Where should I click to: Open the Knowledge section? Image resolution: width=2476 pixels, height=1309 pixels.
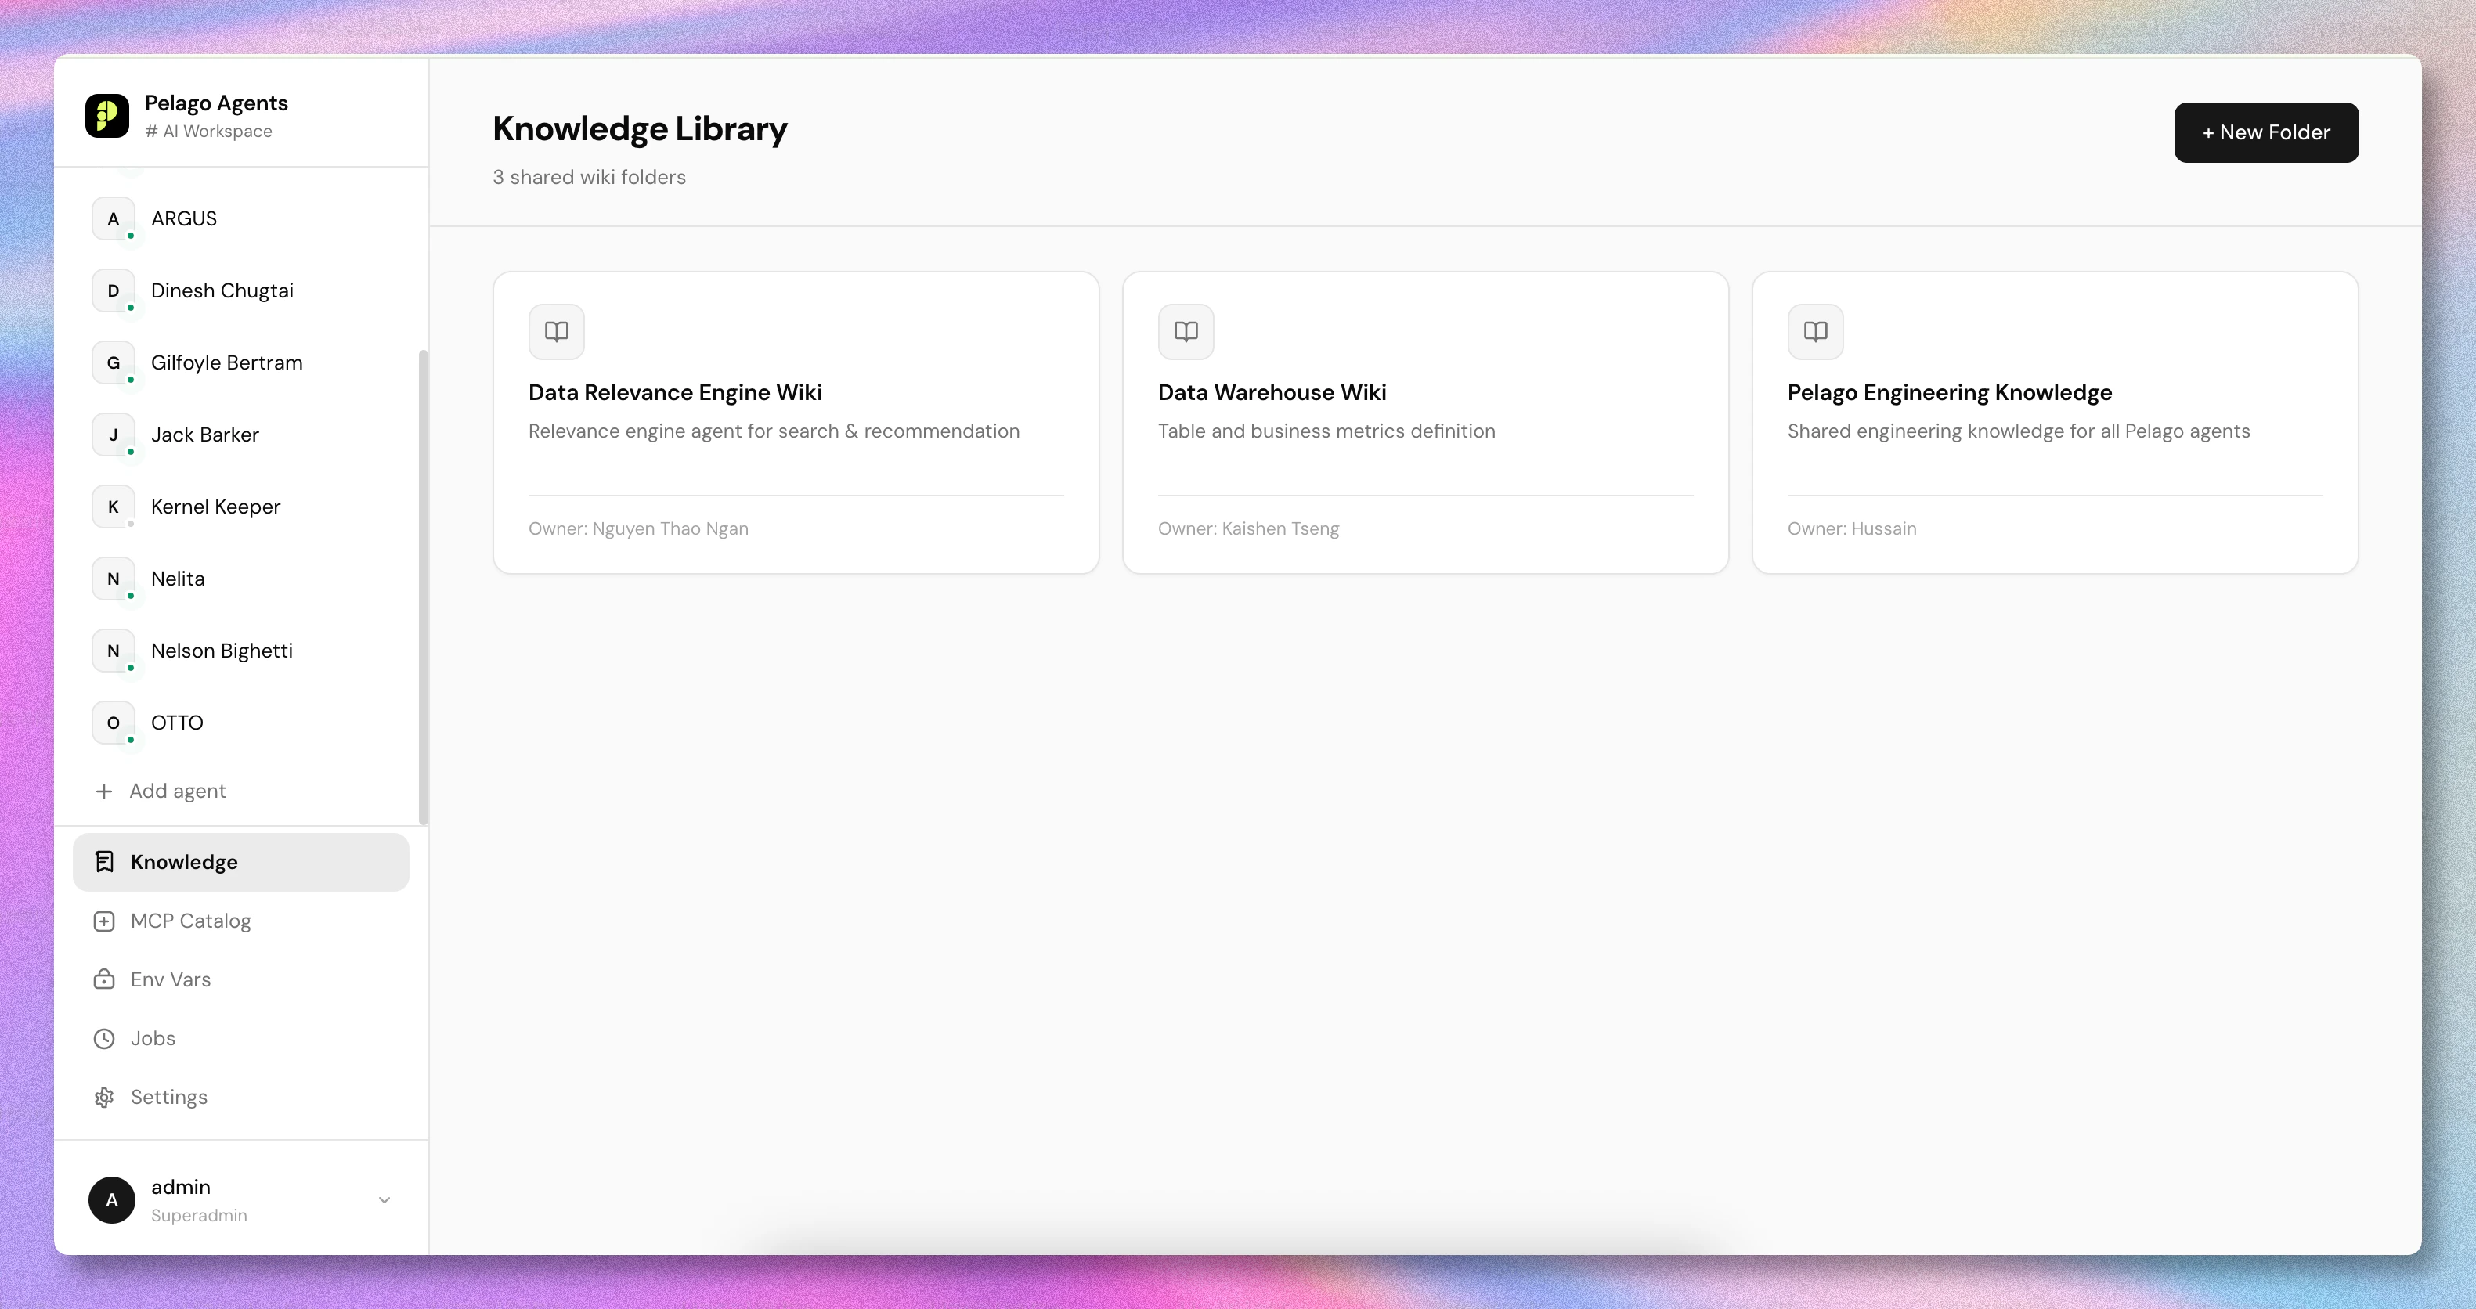click(241, 862)
